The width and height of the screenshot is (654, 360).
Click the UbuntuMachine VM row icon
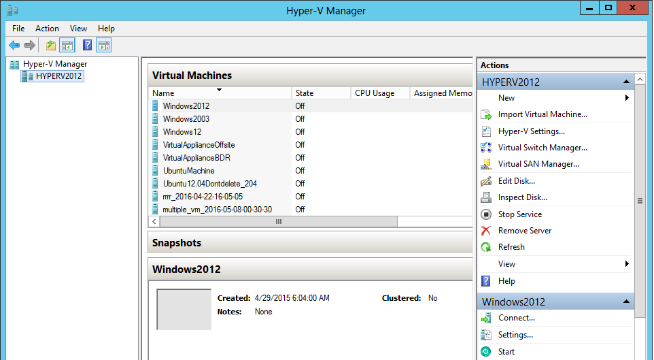pos(155,170)
